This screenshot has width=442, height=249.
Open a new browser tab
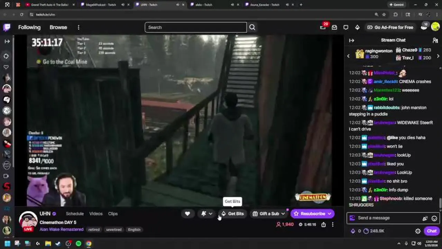pyautogui.click(x=301, y=5)
